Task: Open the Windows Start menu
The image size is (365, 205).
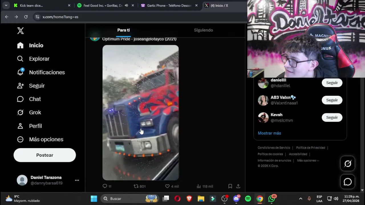Action: [x=94, y=198]
